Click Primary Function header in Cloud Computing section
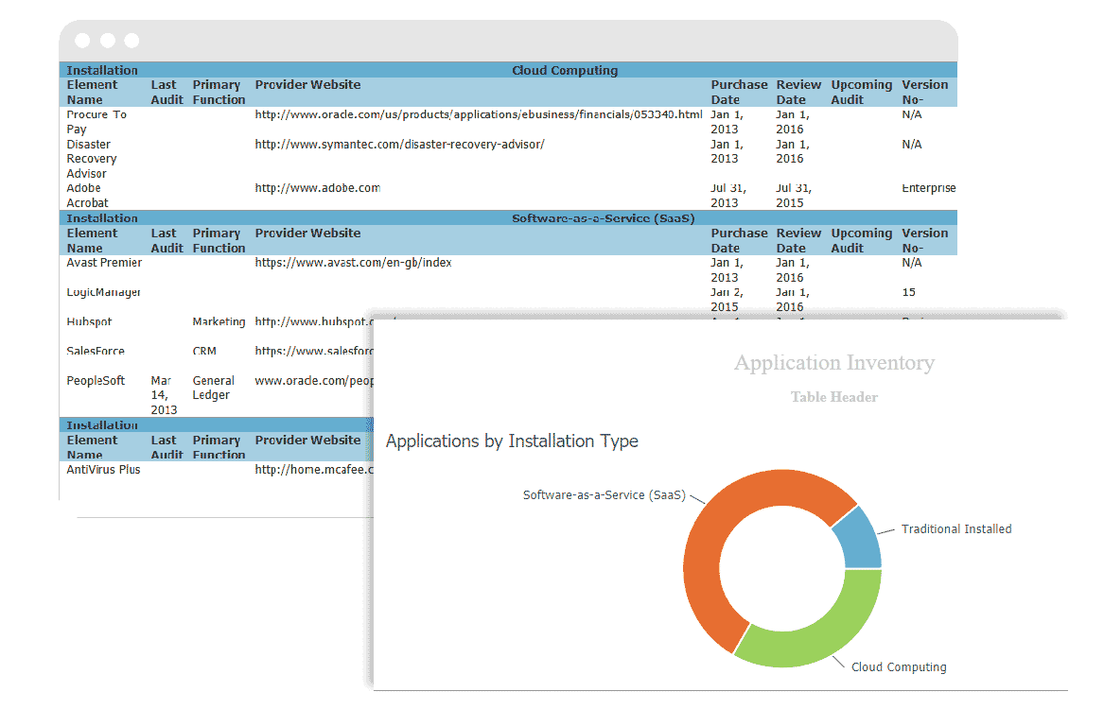This screenshot has height=709, width=1104. [x=219, y=92]
